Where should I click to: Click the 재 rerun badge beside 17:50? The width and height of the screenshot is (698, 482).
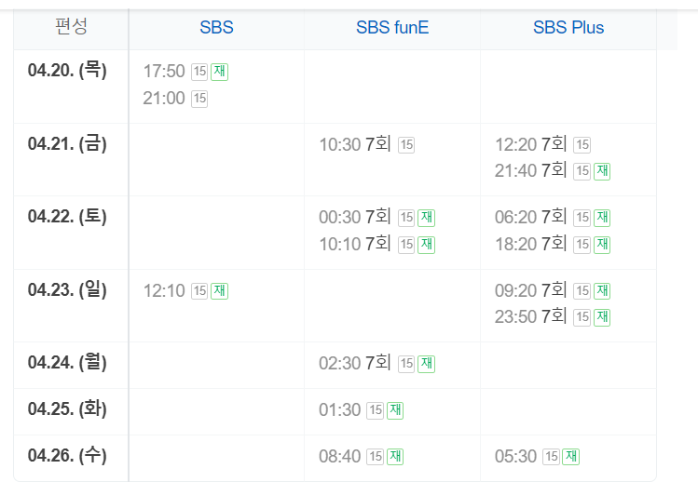tap(219, 72)
